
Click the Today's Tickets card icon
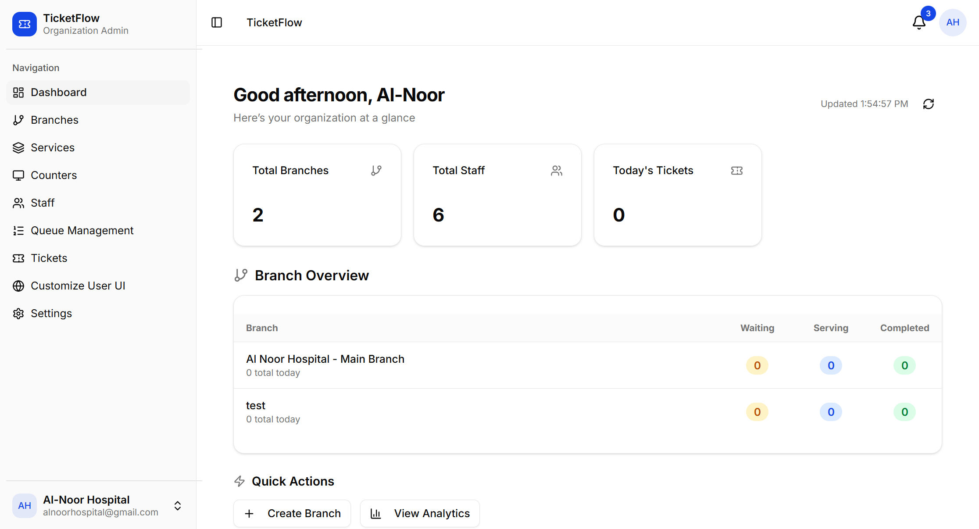(x=736, y=170)
